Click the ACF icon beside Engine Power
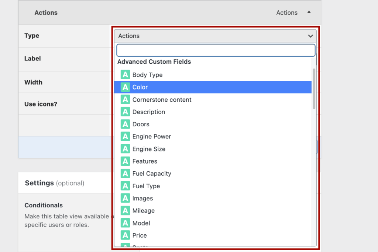The width and height of the screenshot is (378, 252). coord(125,136)
